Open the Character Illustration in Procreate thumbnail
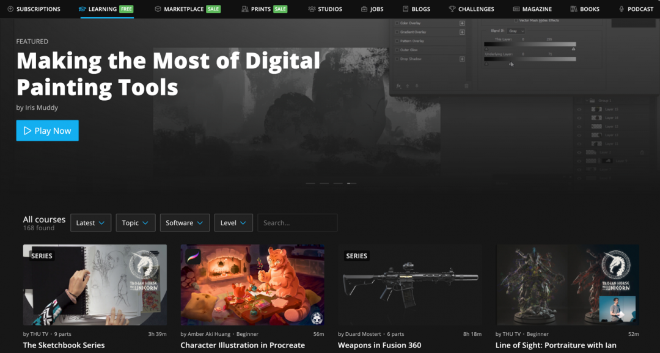660x353 pixels. 252,285
